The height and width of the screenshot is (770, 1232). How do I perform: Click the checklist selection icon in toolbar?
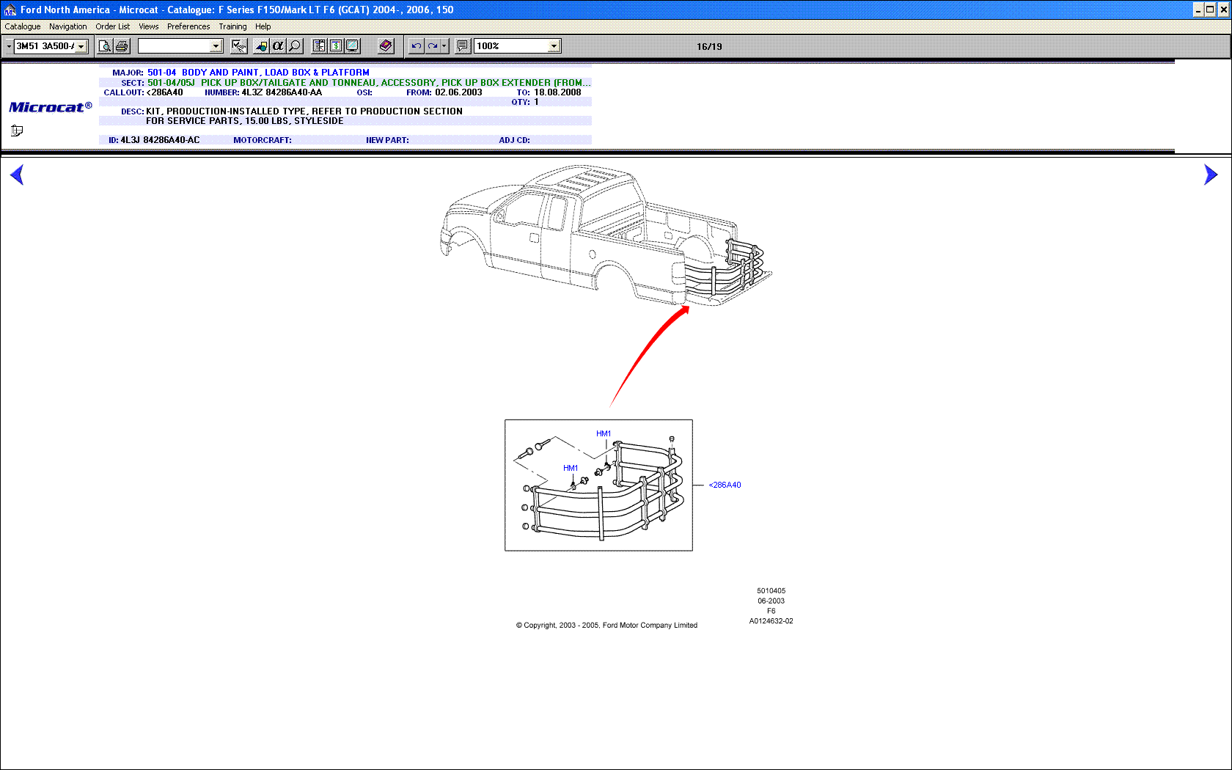click(x=239, y=46)
